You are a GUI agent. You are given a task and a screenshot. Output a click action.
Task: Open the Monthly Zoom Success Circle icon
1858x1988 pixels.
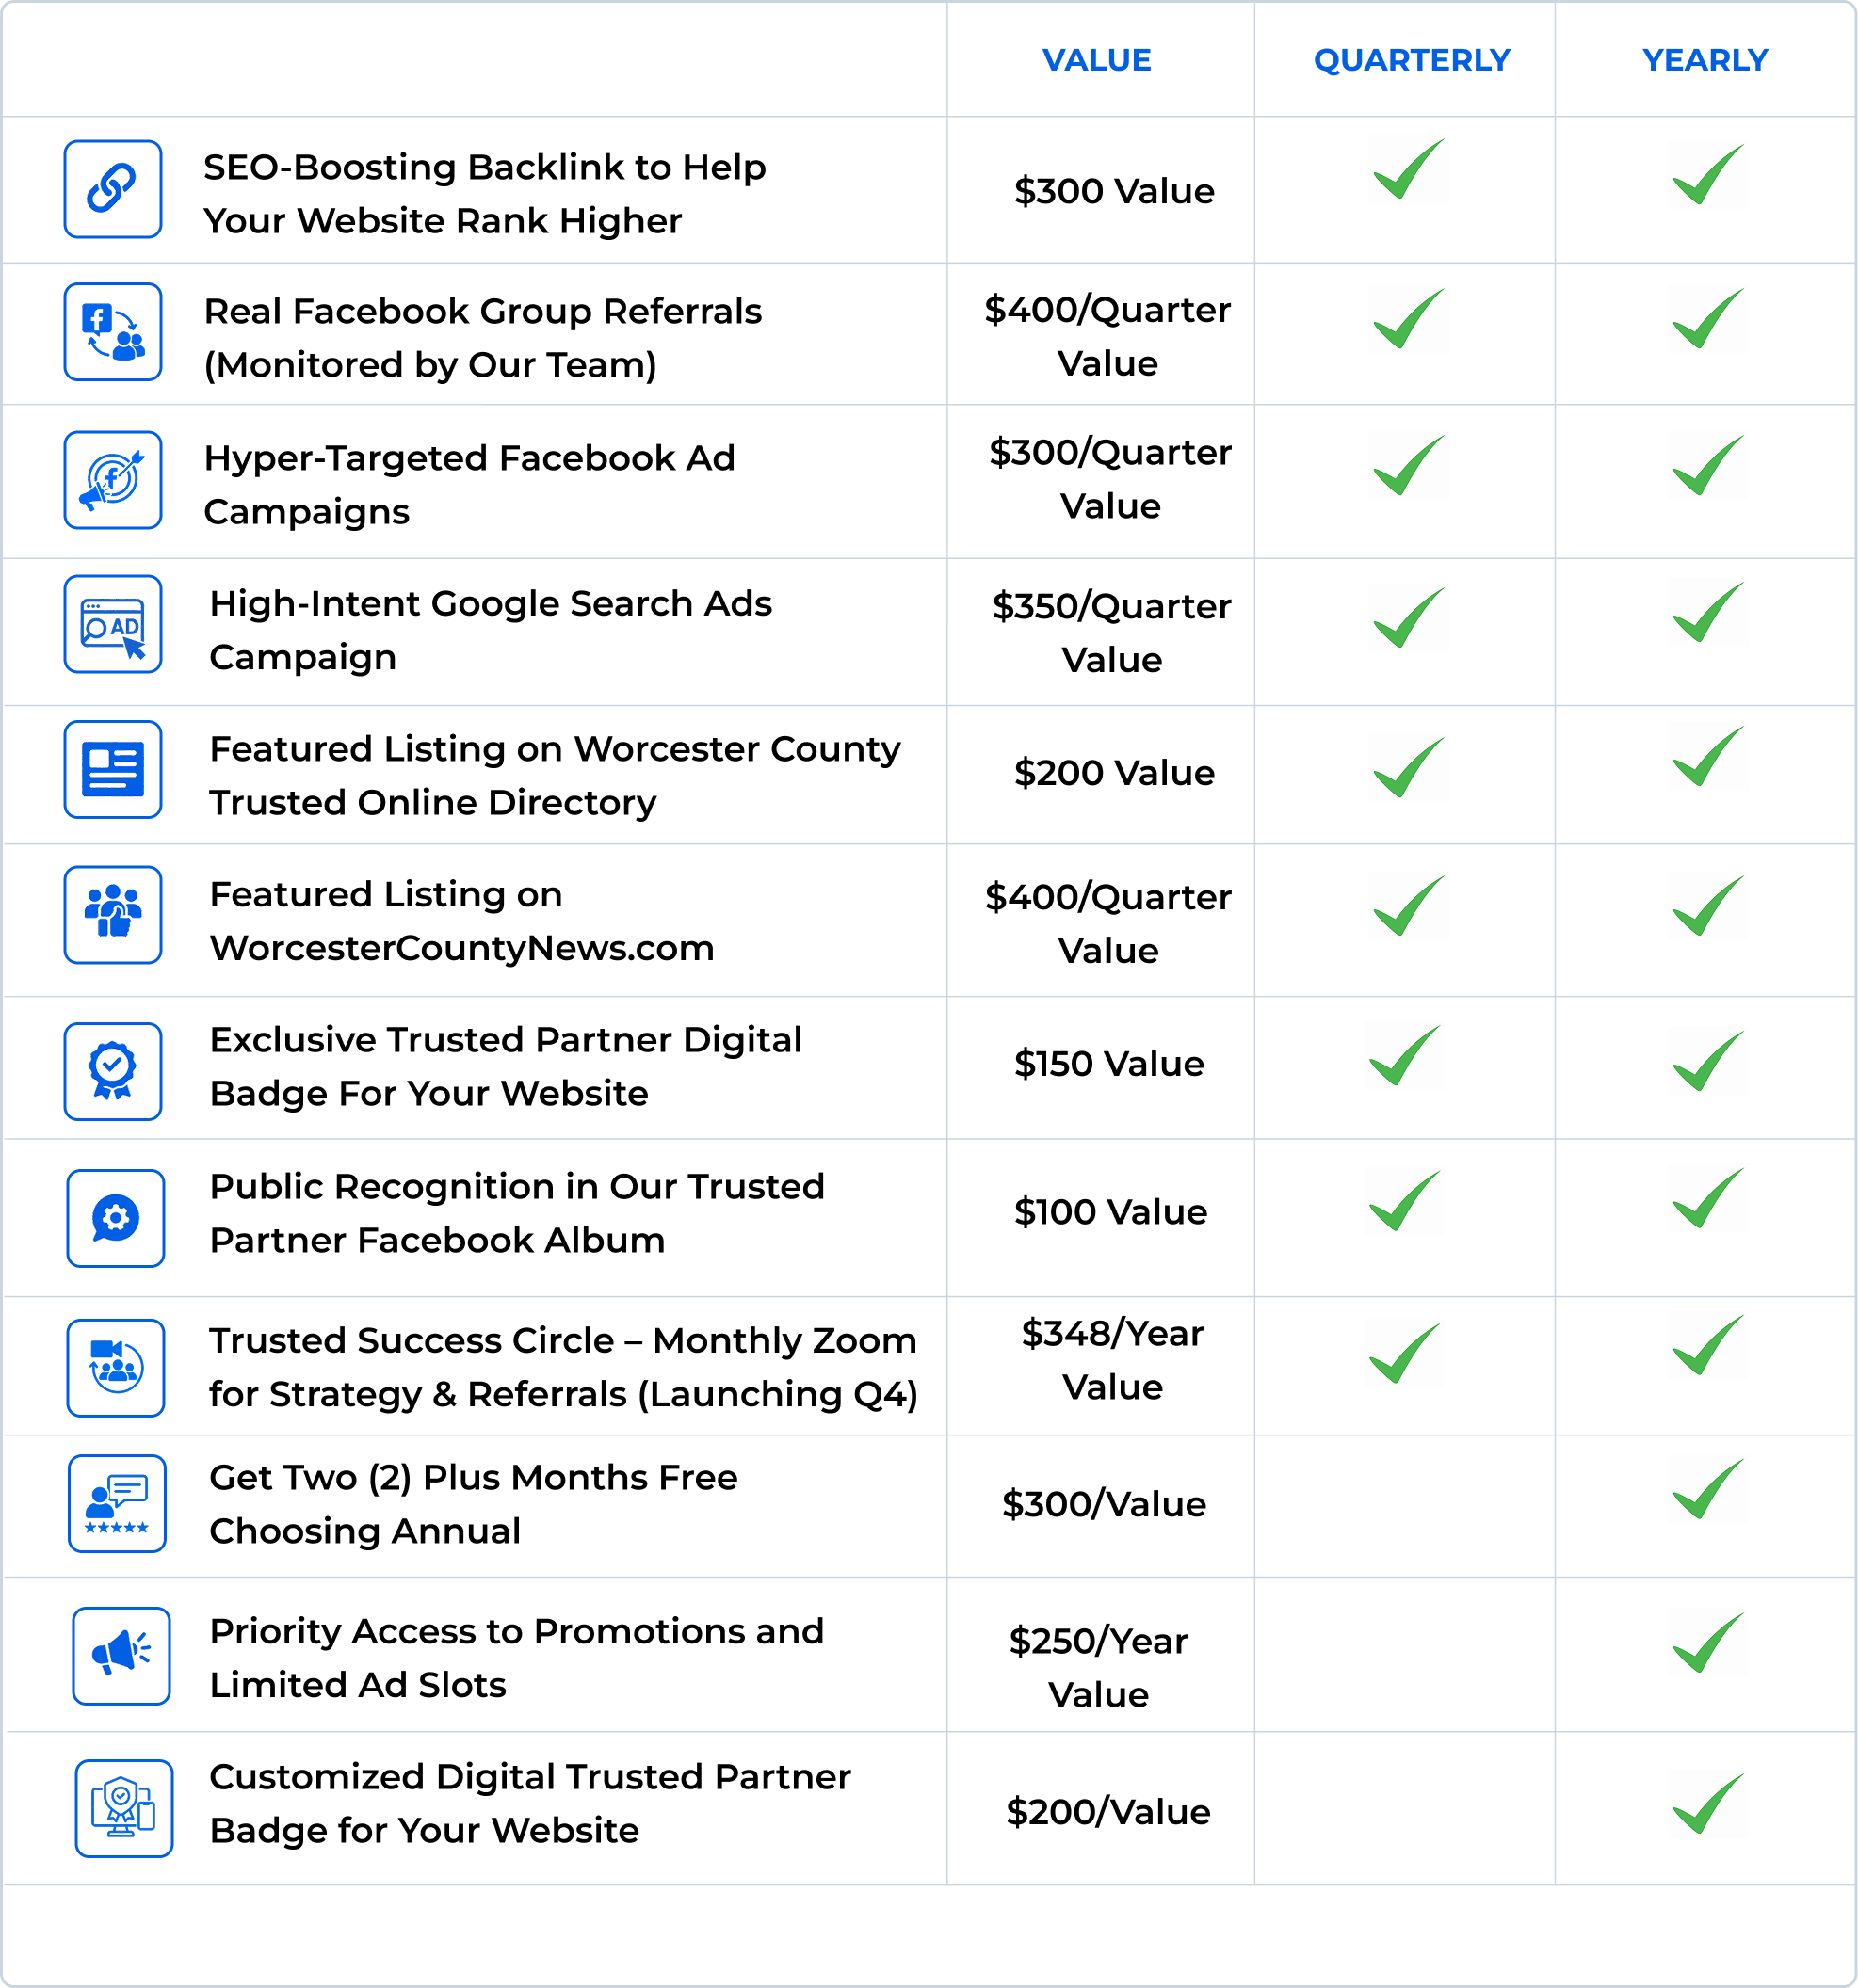[116, 1368]
